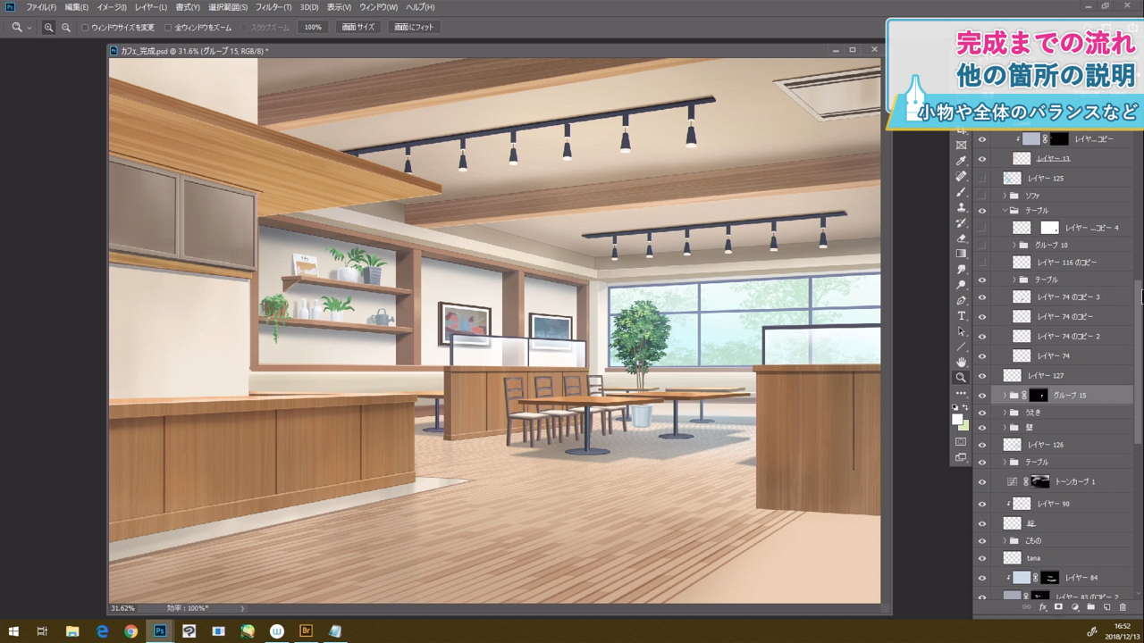This screenshot has height=643, width=1144.
Task: Click the layer style fx icon
Action: click(1042, 607)
